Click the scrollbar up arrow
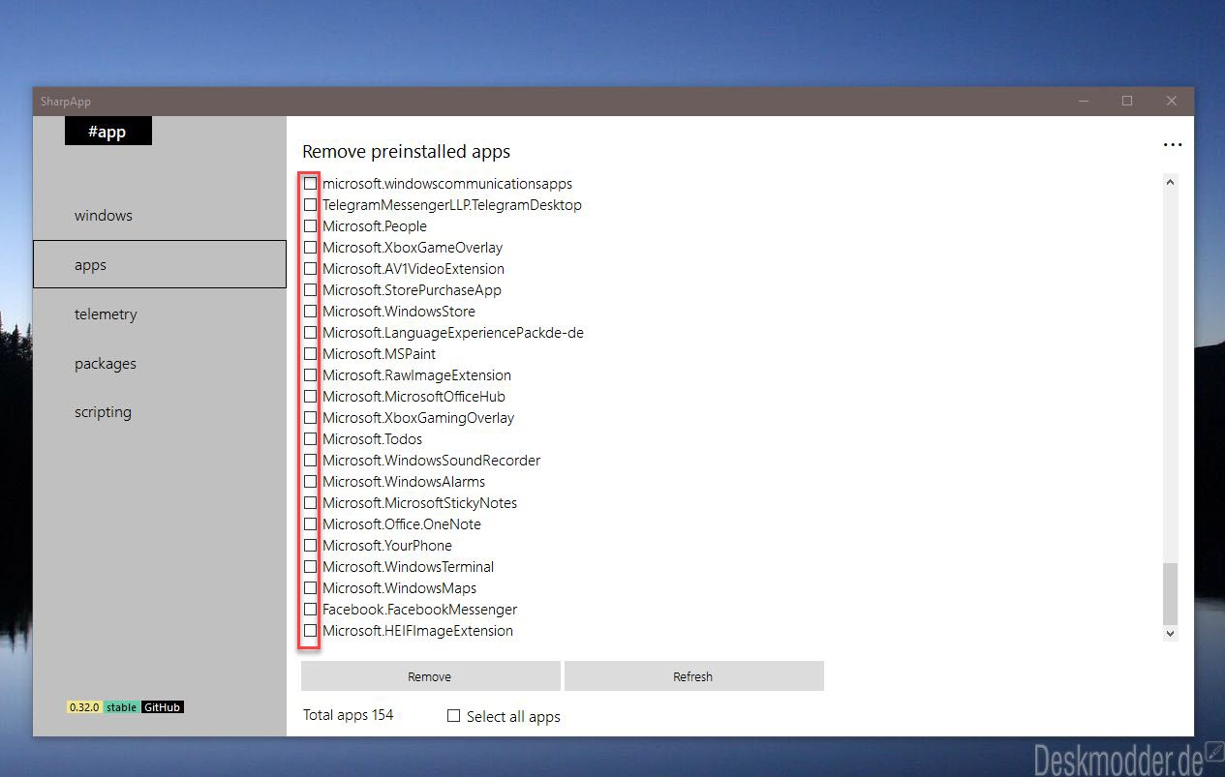The image size is (1225, 777). click(x=1170, y=182)
